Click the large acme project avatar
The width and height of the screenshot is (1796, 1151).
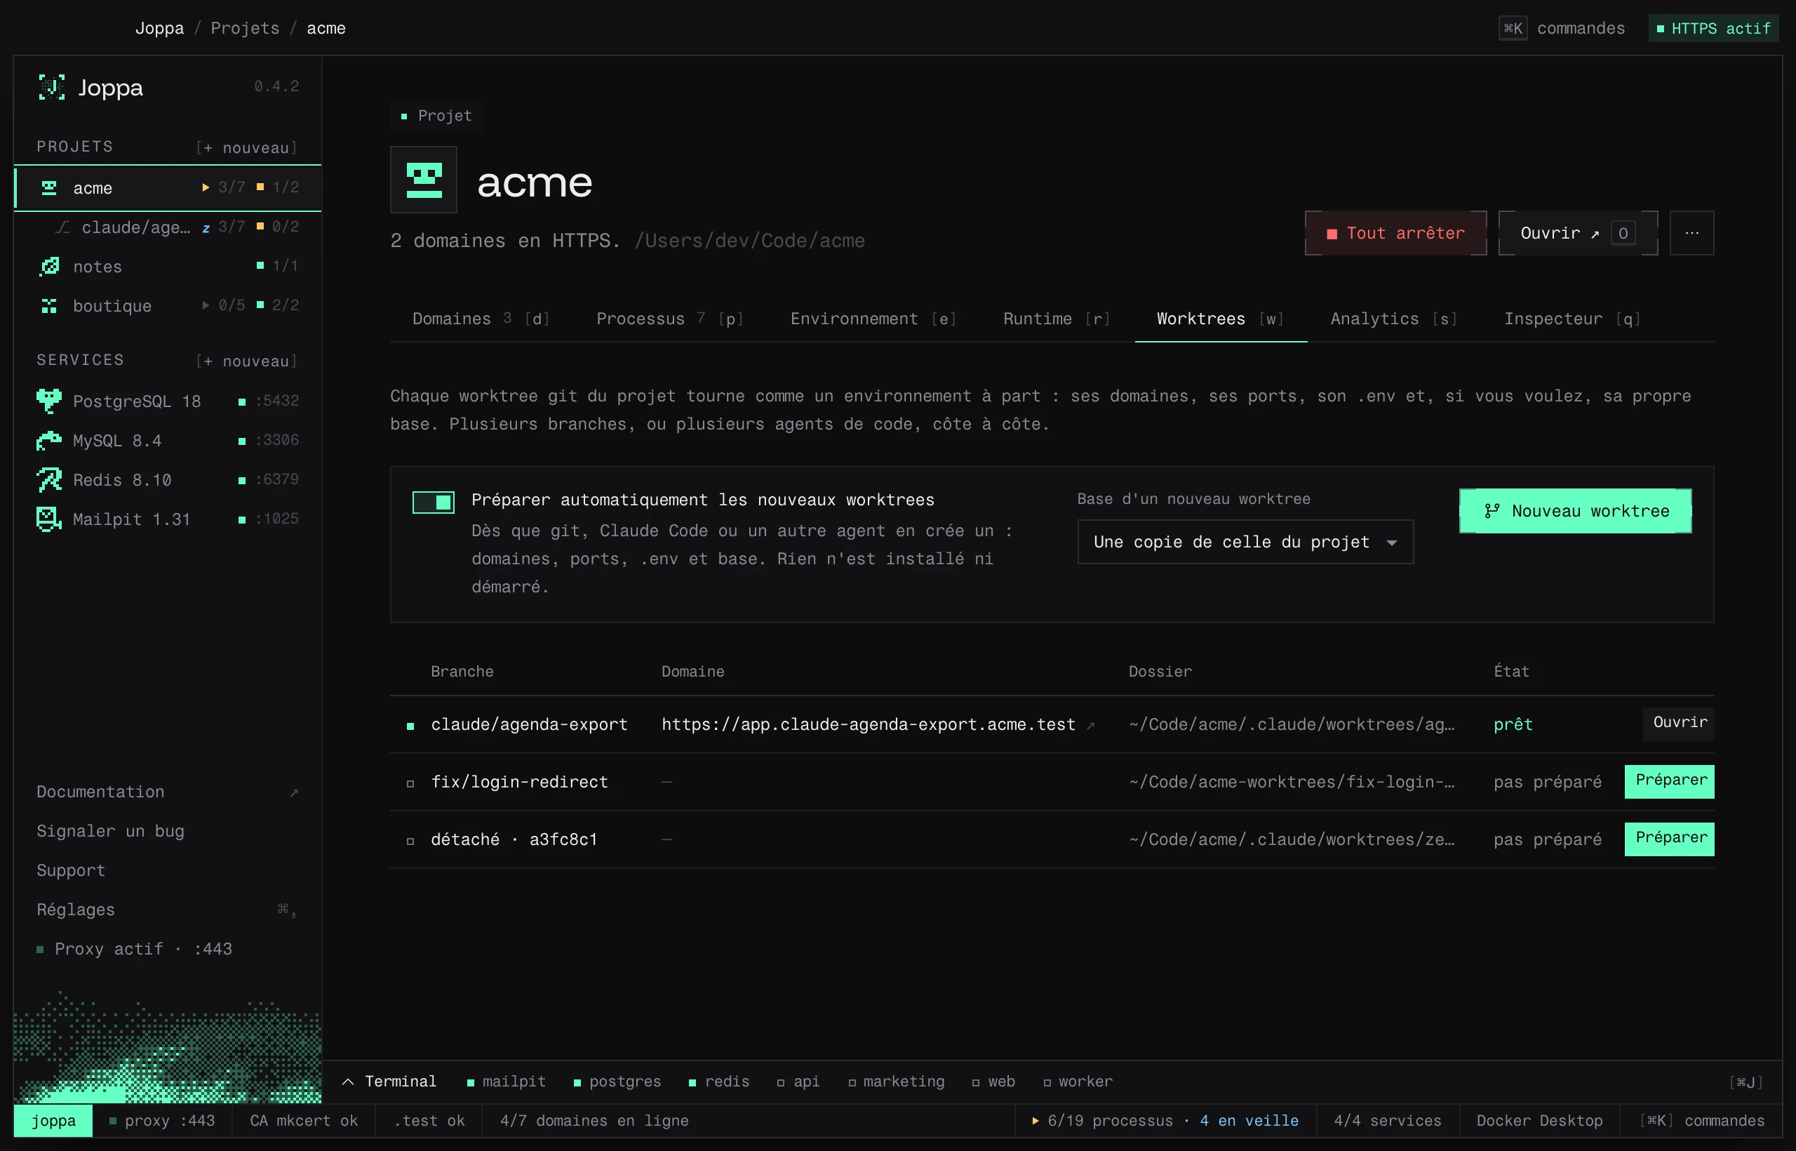(424, 180)
